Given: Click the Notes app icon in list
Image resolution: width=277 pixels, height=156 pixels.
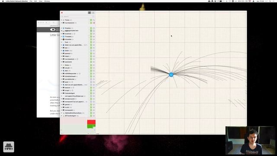Looking at the screenshot, I should (64, 65).
